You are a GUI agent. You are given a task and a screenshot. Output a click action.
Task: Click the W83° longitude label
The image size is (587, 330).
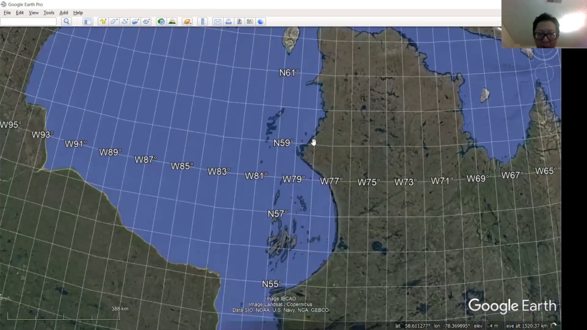tap(219, 171)
